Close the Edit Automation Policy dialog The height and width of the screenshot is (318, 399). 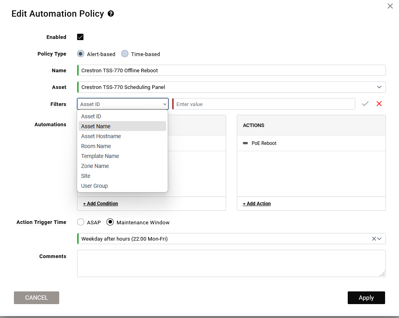point(390,6)
